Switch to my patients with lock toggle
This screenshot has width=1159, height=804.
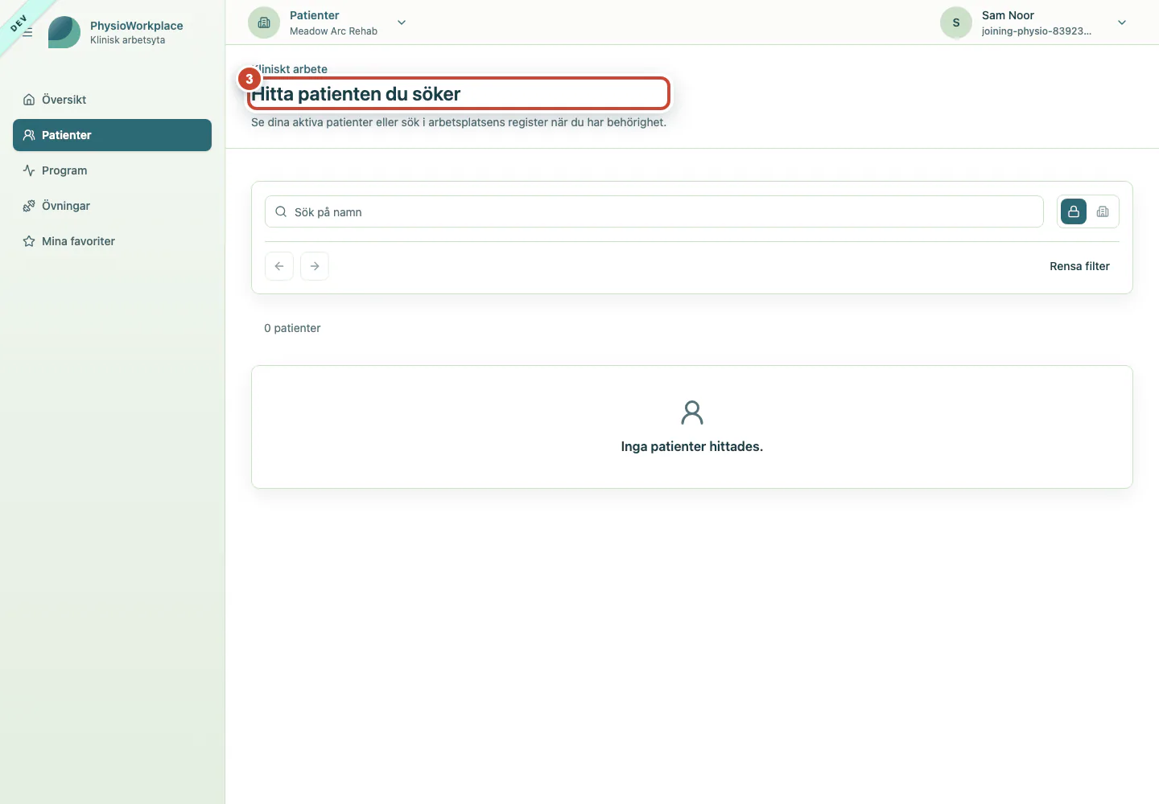pyautogui.click(x=1074, y=211)
